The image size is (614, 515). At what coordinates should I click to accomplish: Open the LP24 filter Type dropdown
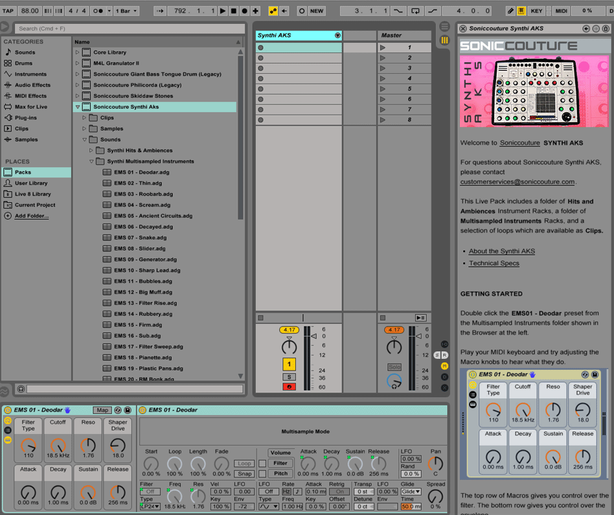[150, 507]
